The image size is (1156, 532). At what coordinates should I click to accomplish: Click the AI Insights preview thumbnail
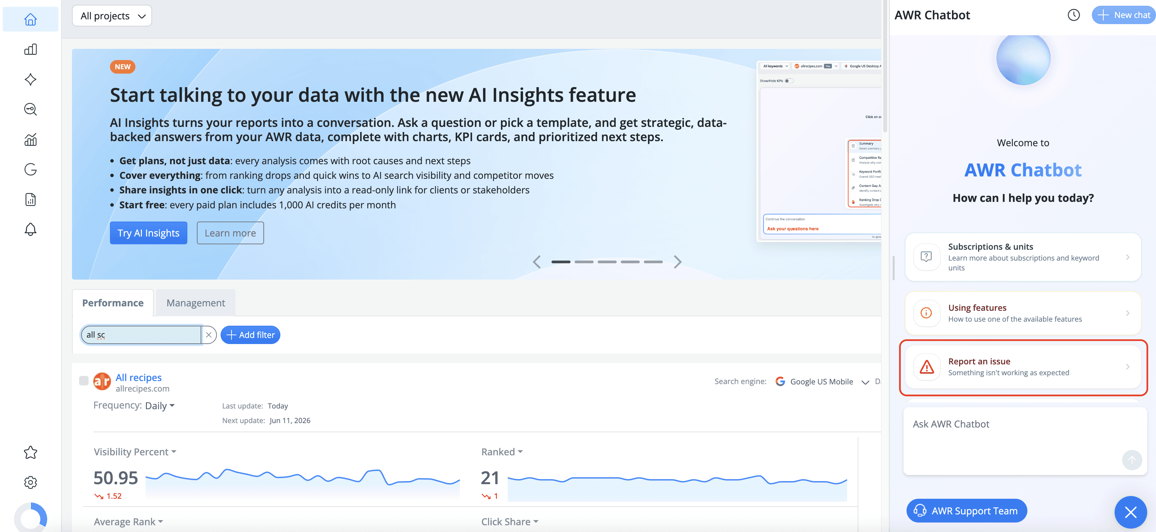click(819, 151)
